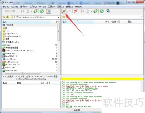Sort remote list by 修改时间 column
145x113 pixels.
115,22
